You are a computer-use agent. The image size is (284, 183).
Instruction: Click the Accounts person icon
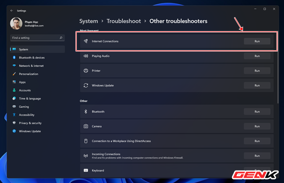point(14,90)
